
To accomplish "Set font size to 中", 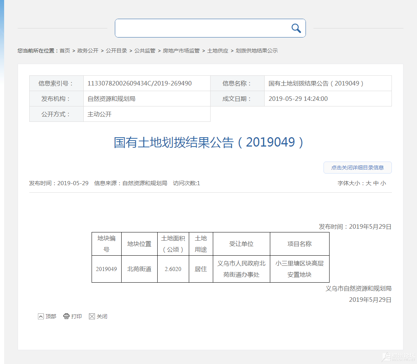I will tap(376, 183).
